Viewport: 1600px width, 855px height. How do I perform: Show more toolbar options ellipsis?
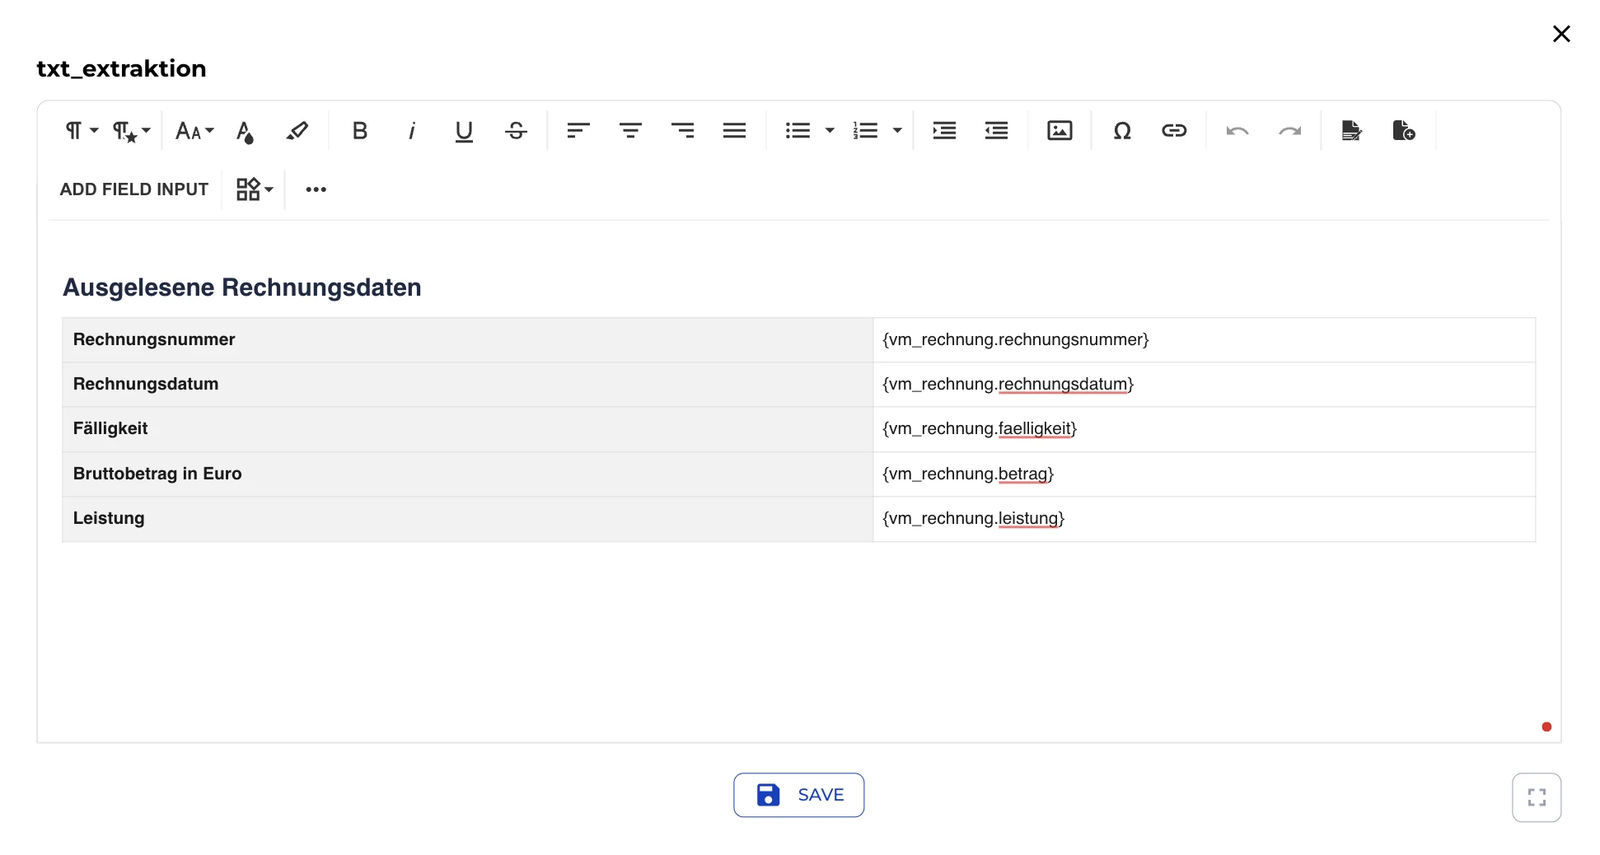click(x=316, y=189)
